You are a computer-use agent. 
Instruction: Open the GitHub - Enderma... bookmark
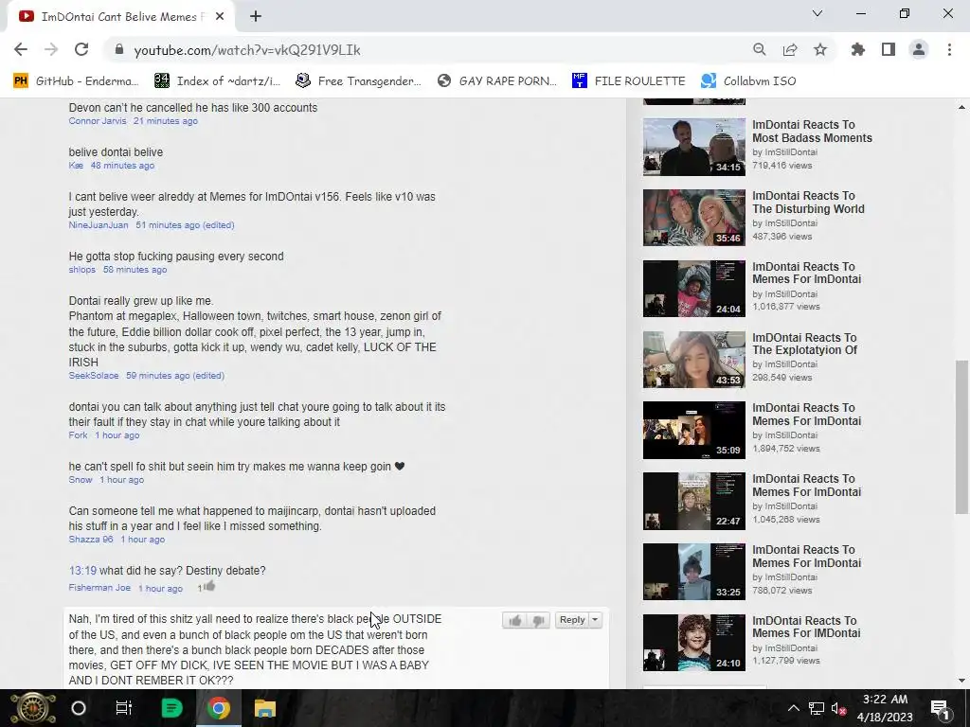[76, 81]
